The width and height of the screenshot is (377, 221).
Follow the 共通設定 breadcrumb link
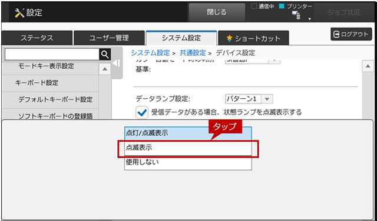pyautogui.click(x=193, y=53)
